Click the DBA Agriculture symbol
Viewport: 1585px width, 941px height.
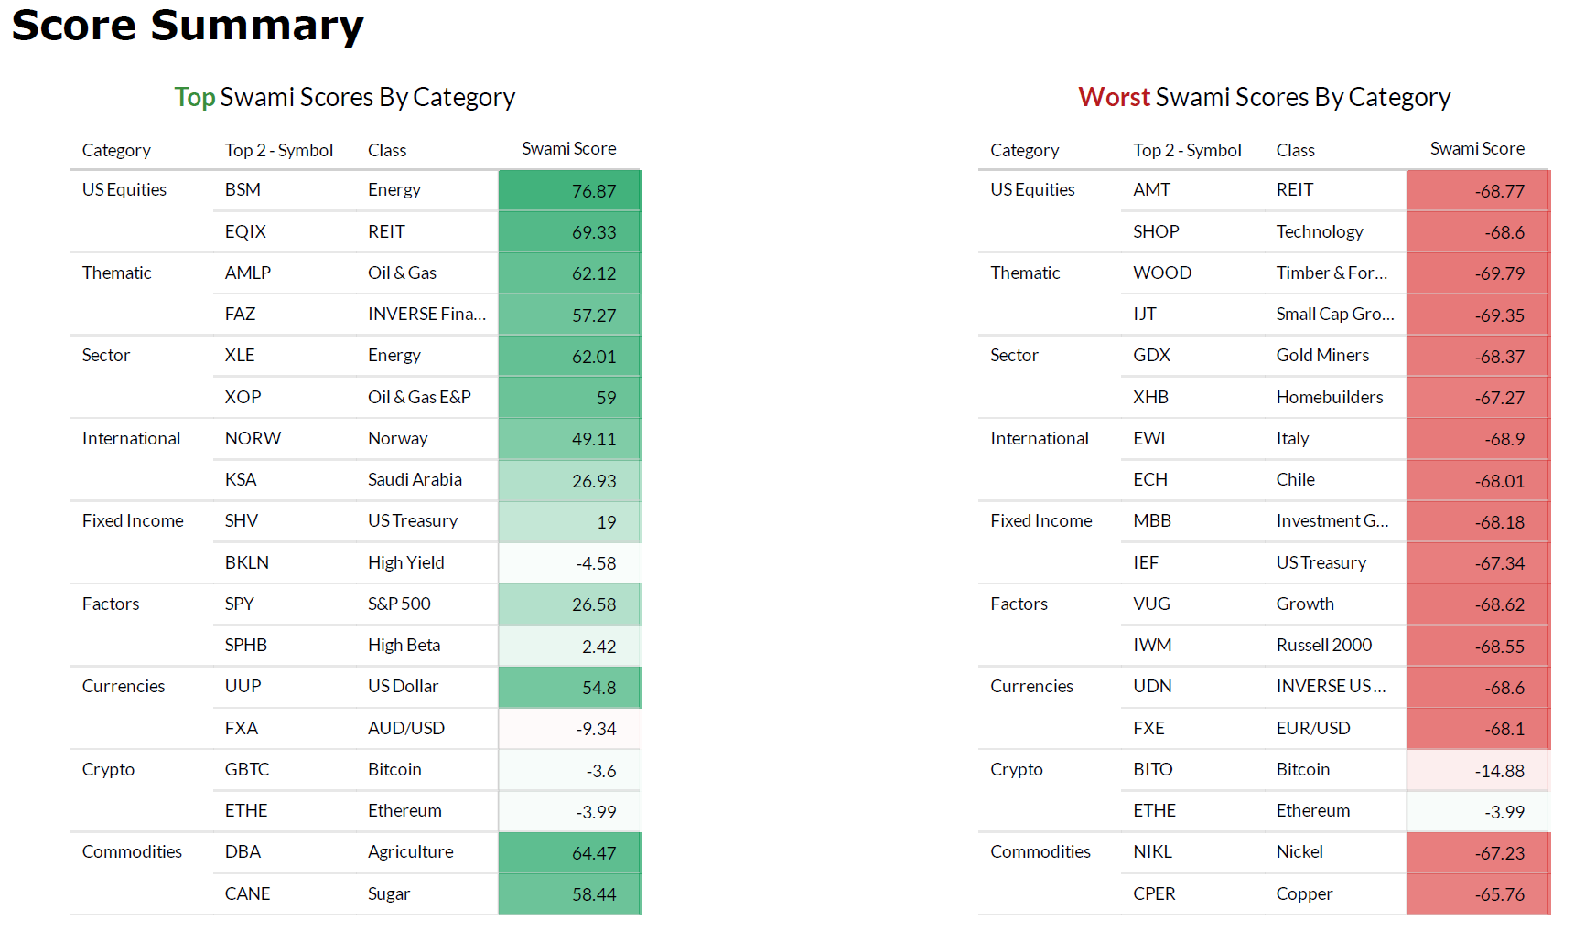coord(243,851)
